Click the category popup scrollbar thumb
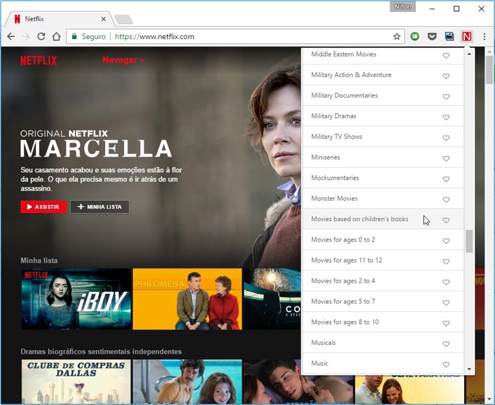 coord(469,241)
